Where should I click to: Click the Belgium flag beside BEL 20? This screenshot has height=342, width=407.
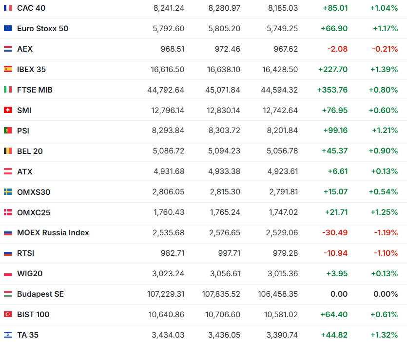(8, 152)
